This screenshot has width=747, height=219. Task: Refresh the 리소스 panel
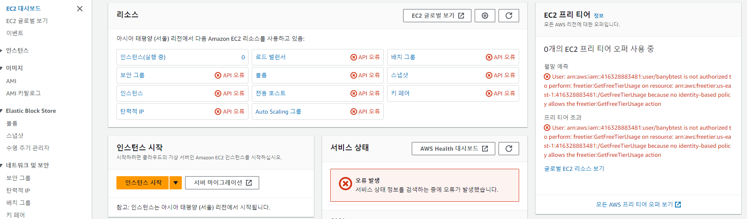coord(509,16)
